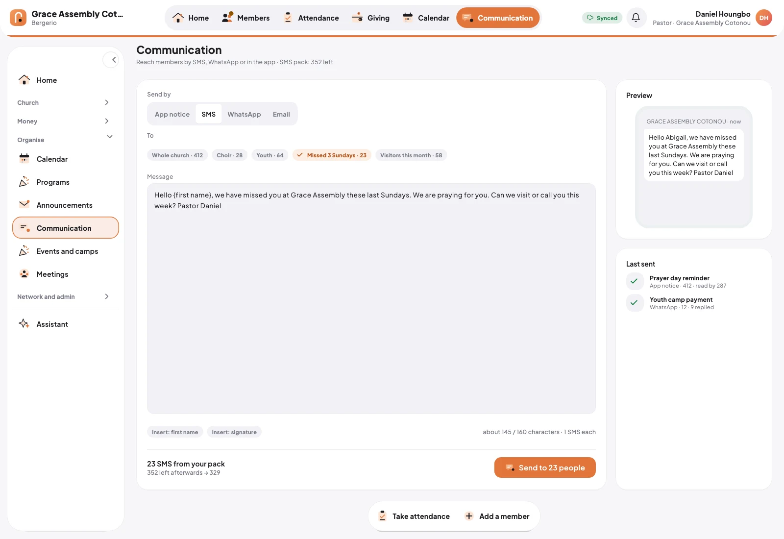
Task: Click the "352 left afterwards → 329" text
Action: pos(183,473)
